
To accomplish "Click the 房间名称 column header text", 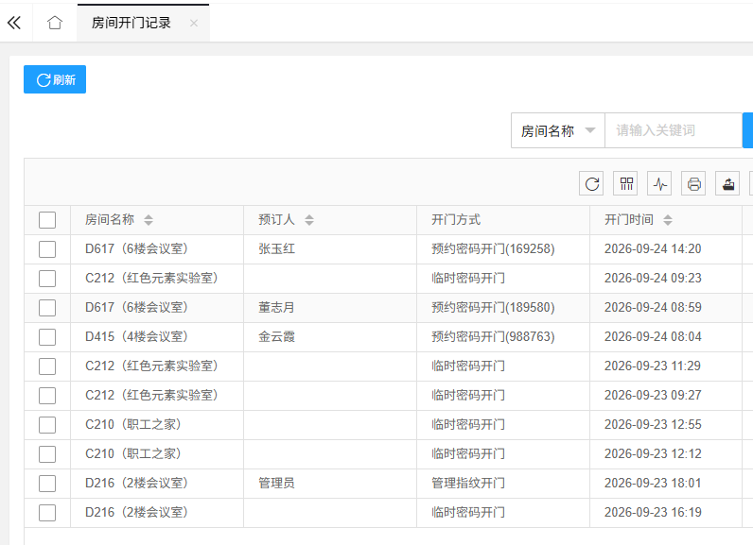I will (110, 219).
